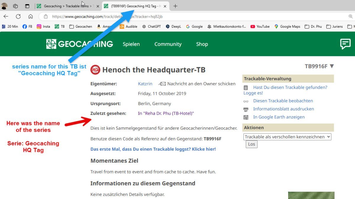This screenshot has width=355, height=199.
Task: Click Hast Du diesen Trackable gefunden link
Action: point(285,90)
